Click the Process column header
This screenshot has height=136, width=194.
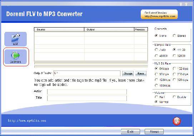[141, 29]
